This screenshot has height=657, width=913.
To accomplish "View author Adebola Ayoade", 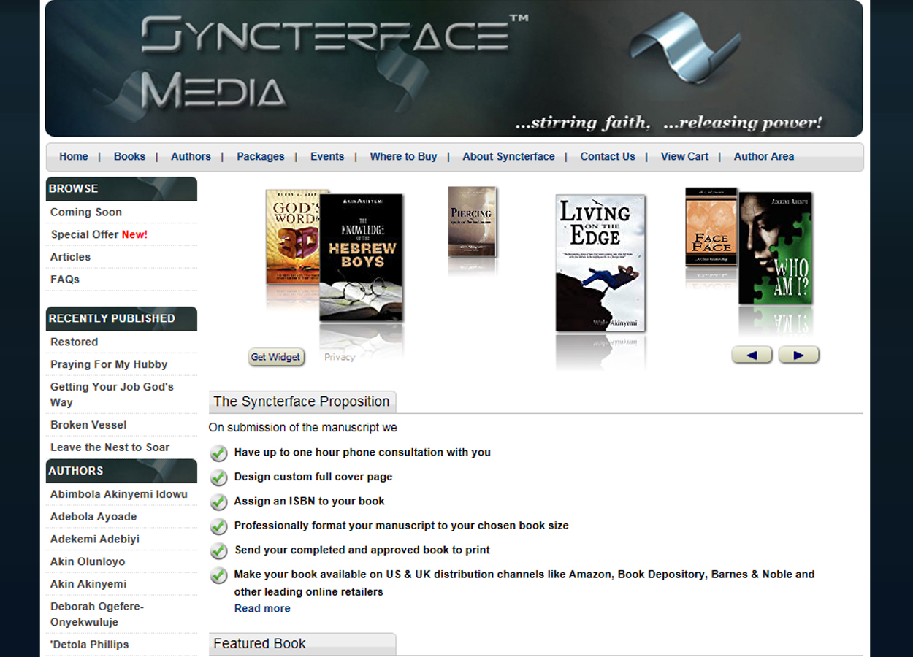I will (93, 517).
